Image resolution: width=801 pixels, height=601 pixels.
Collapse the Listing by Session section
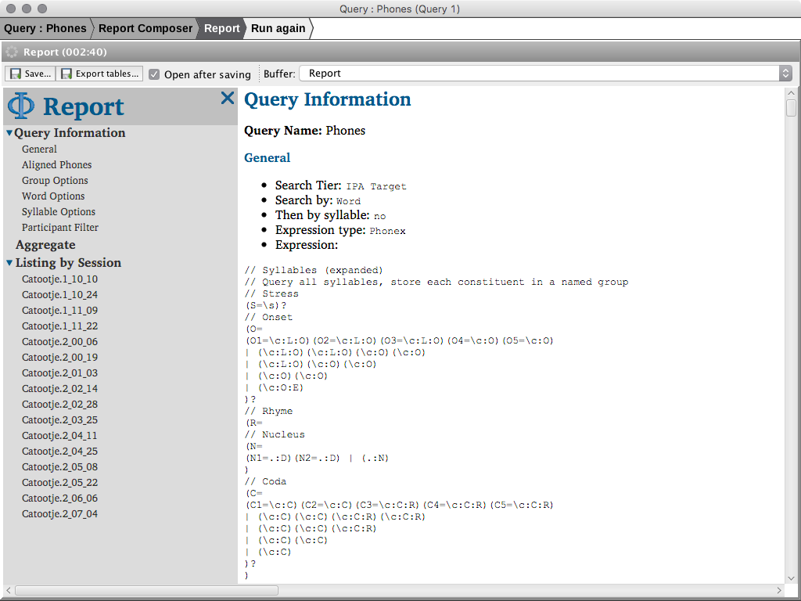click(9, 263)
